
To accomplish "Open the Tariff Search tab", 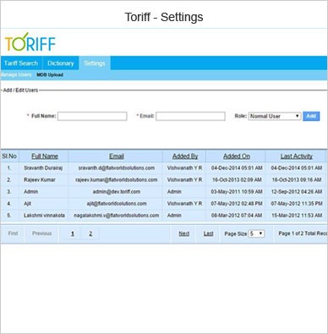I will click(x=21, y=63).
